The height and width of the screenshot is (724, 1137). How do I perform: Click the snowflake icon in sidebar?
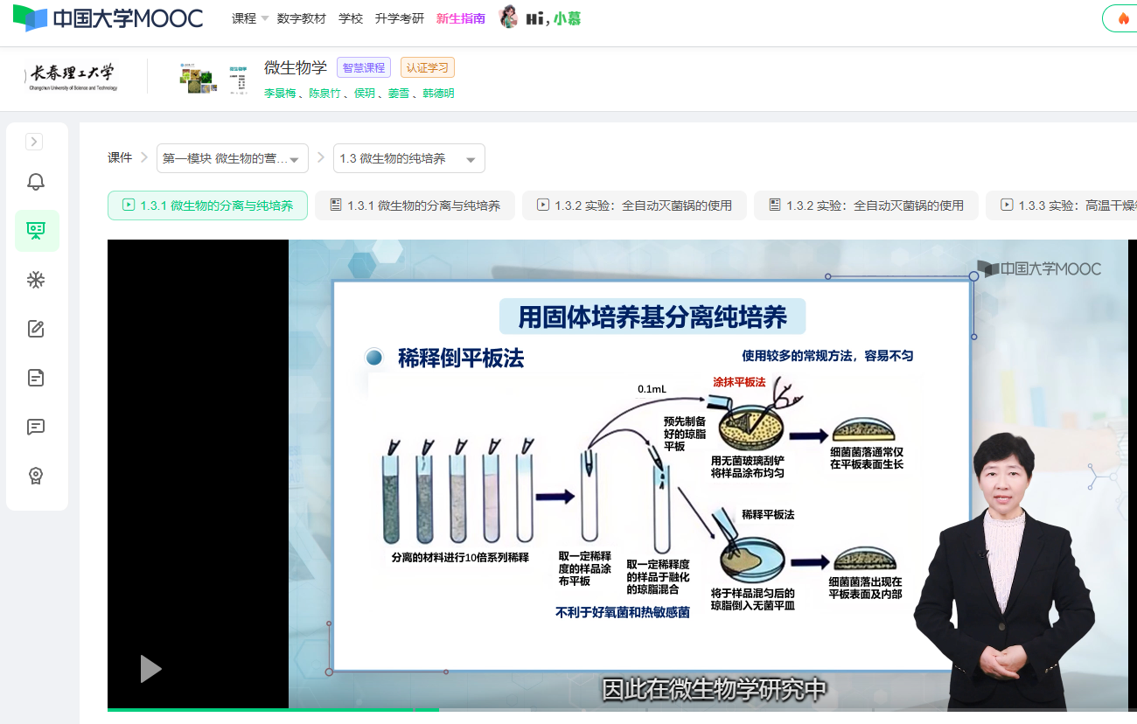36,280
